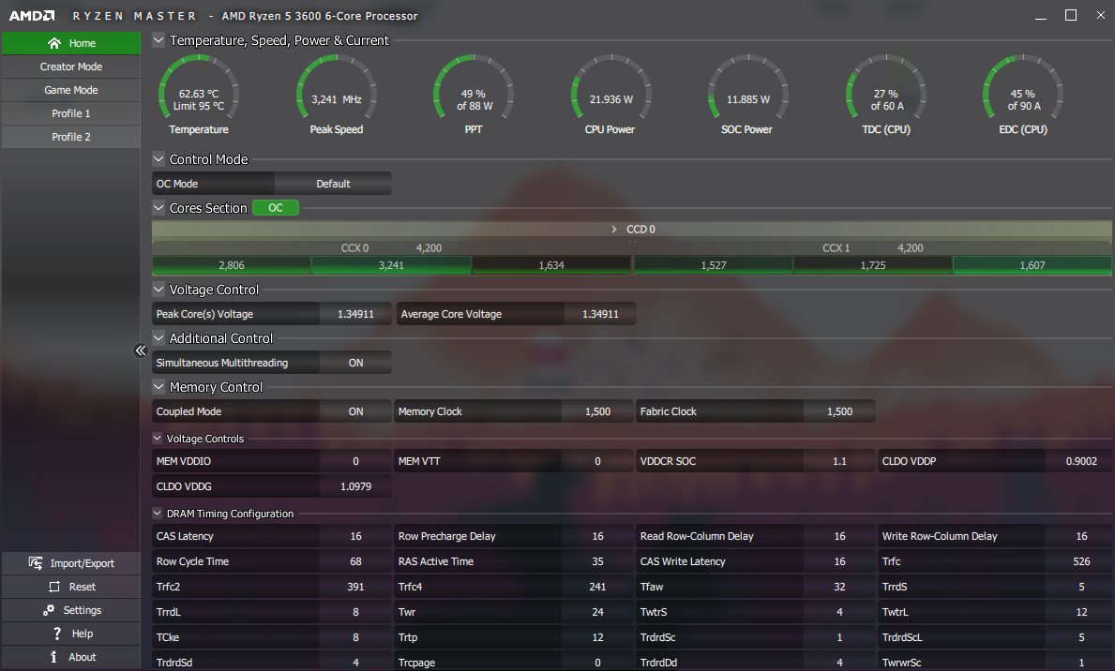The width and height of the screenshot is (1115, 671).
Task: Toggle Simultaneous Multithreading ON value
Action: click(x=355, y=363)
